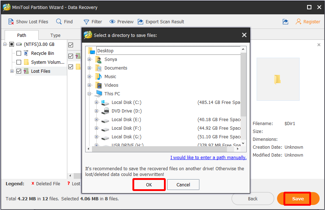This screenshot has width=325, height=210.
Task: Select the Desktop folder icon in dialog
Action: (91, 51)
